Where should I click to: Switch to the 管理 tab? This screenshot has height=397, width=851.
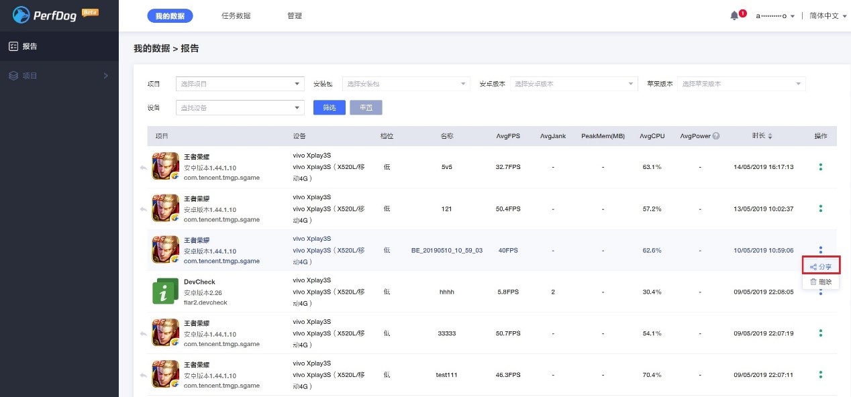click(294, 15)
